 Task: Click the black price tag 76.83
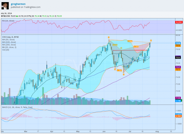[178, 58]
